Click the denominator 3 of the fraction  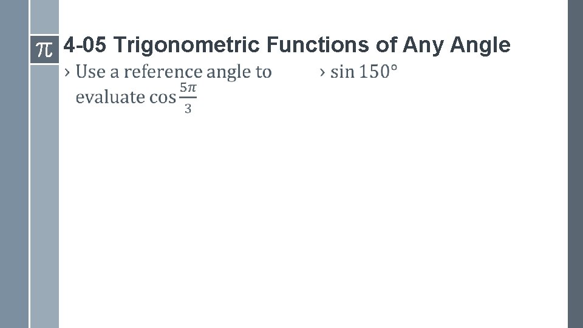(188, 109)
